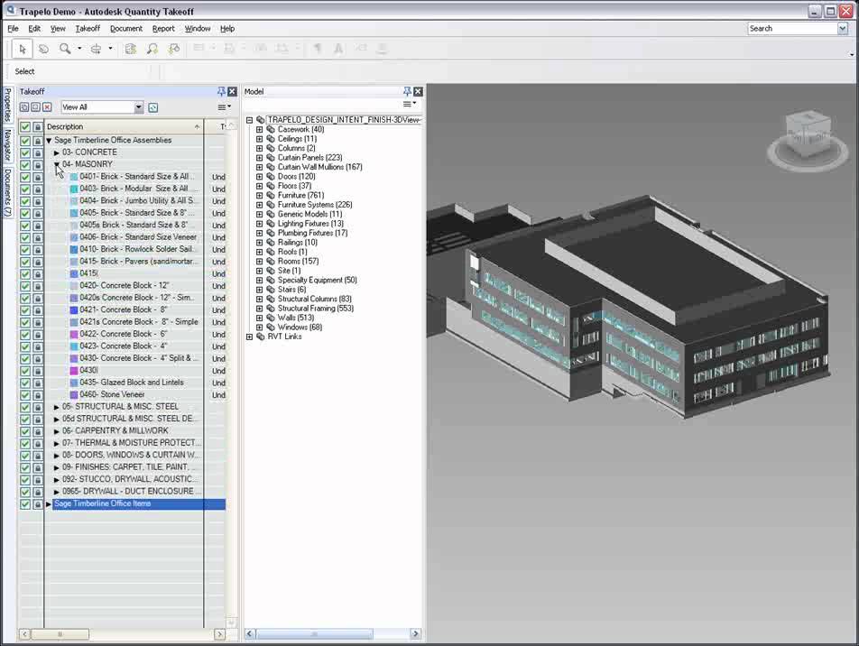The image size is (859, 646).
Task: Open the File menu
Action: (x=14, y=29)
